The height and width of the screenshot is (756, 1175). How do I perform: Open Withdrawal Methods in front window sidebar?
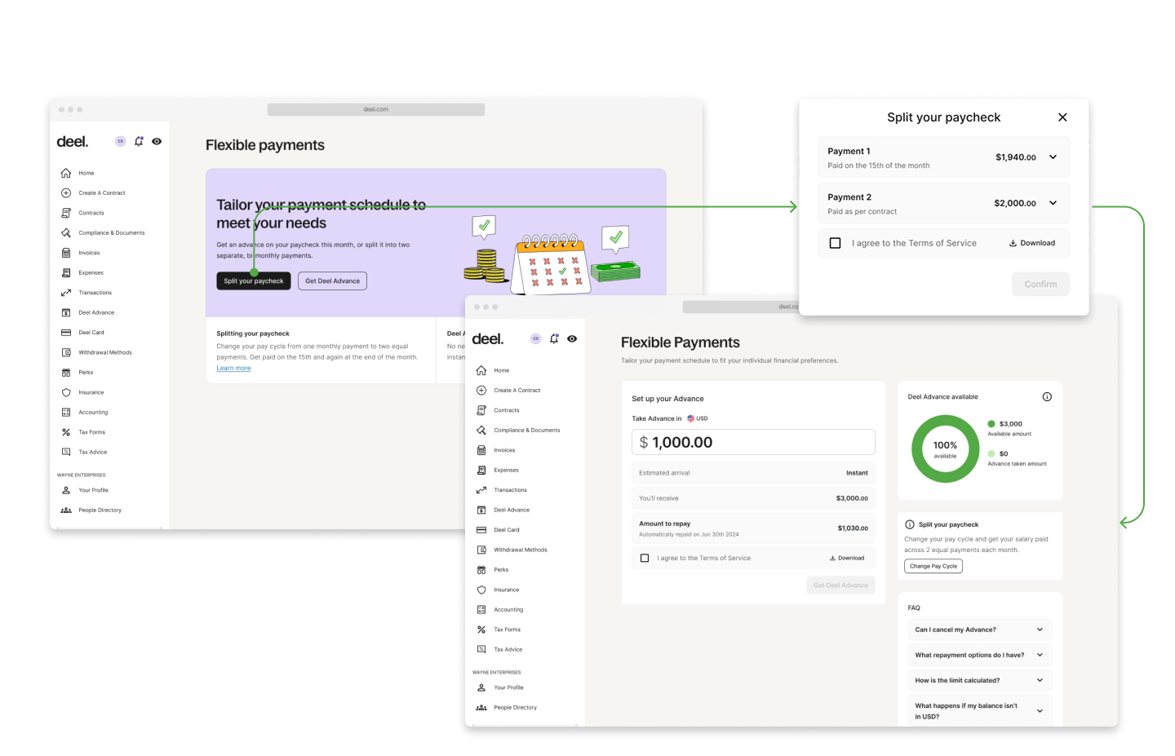click(x=520, y=550)
